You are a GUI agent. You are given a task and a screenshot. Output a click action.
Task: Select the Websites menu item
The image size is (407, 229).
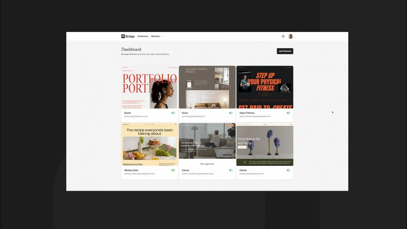(156, 36)
